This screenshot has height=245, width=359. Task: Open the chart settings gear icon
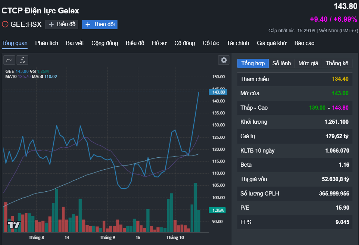(224, 60)
